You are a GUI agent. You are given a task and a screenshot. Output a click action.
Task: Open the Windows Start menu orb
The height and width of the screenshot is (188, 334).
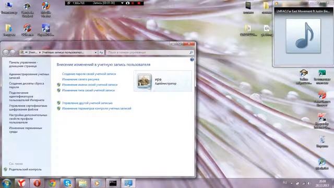(7, 183)
